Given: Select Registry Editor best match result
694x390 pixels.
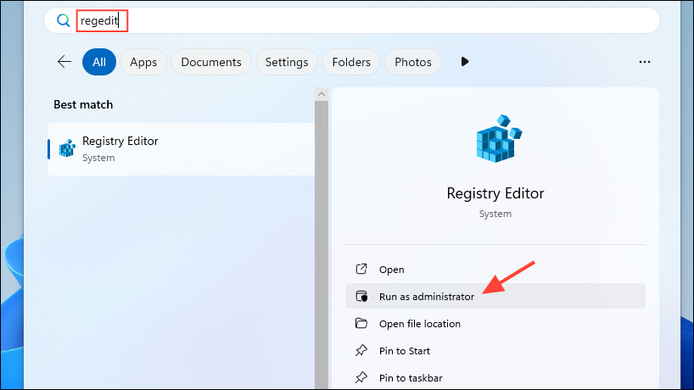Looking at the screenshot, I should pos(181,149).
